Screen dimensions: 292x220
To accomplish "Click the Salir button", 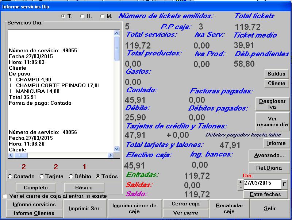I will 270,209.
